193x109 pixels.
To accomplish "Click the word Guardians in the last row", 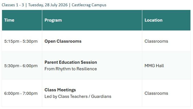I will (101, 96).
